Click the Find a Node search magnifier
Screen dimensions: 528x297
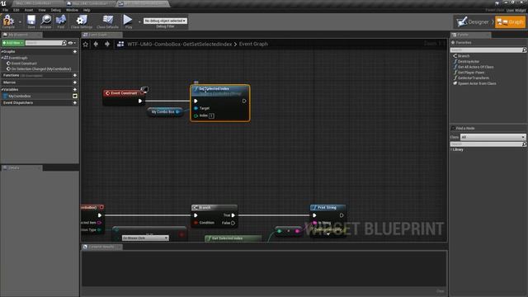[x=524, y=144]
